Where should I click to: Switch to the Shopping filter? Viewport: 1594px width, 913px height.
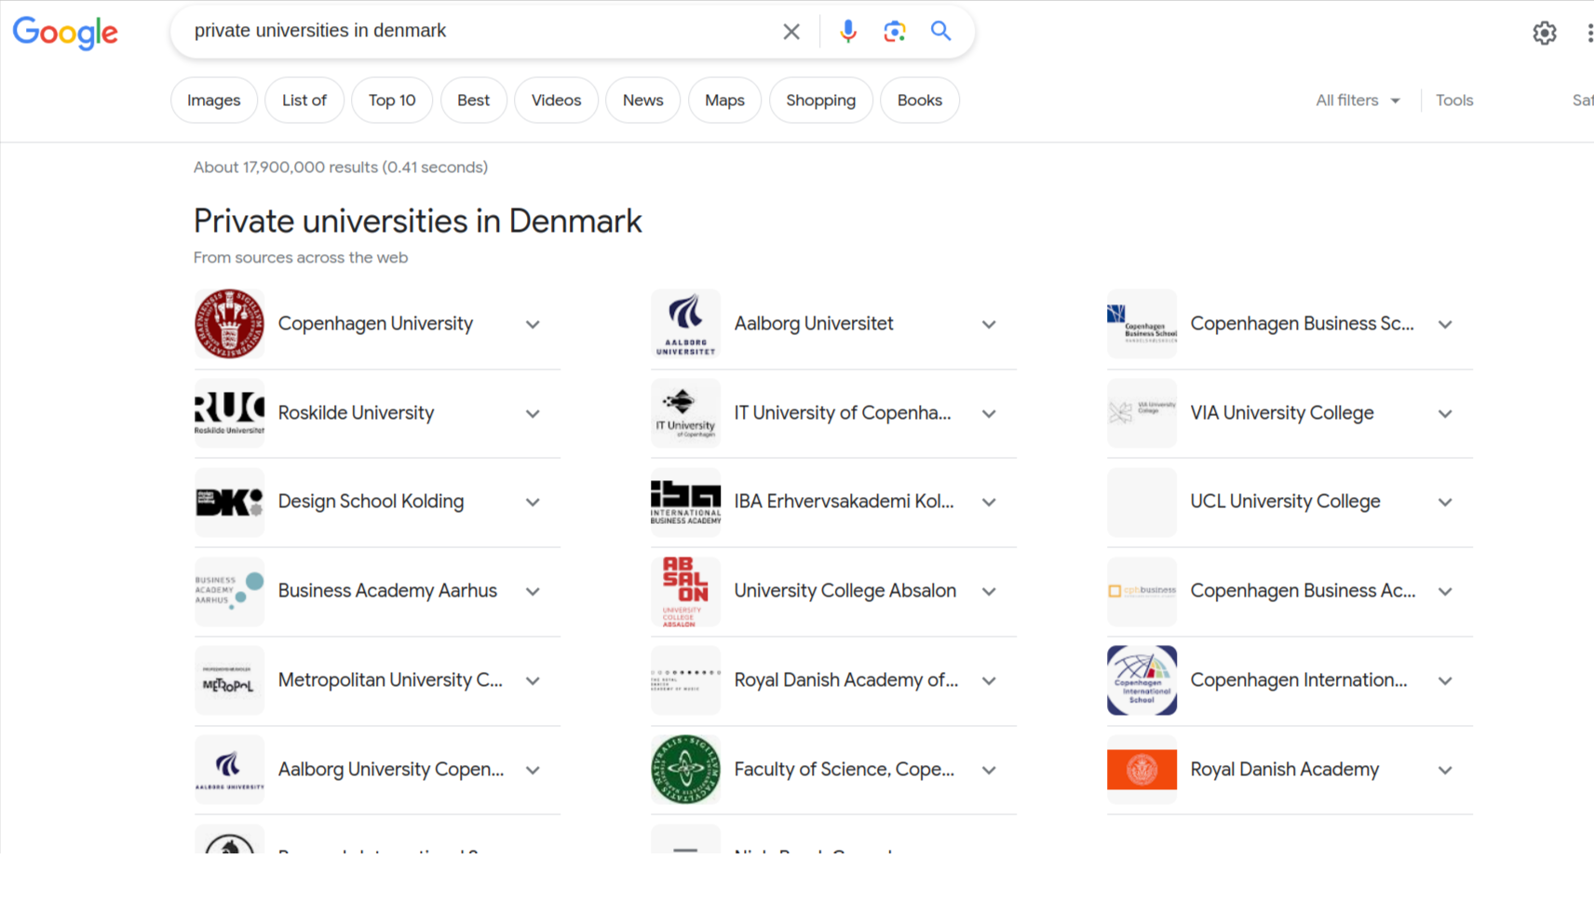[x=820, y=101]
